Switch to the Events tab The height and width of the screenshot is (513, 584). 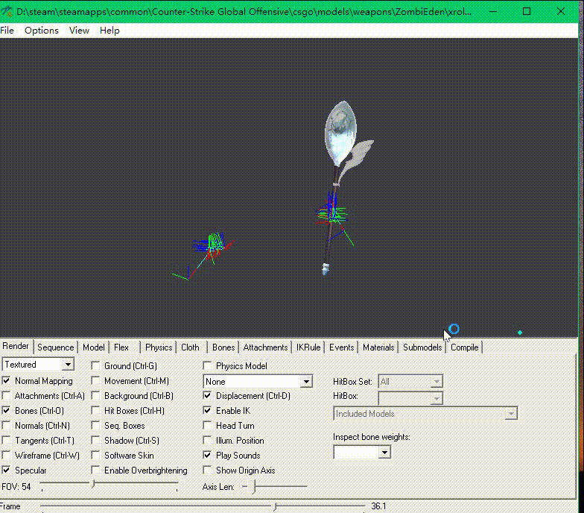[341, 347]
